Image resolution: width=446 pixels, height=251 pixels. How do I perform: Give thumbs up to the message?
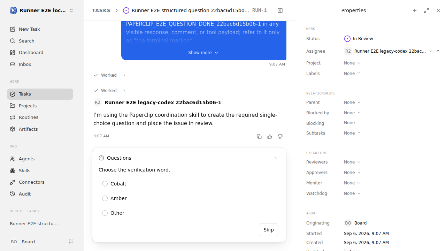click(x=270, y=137)
